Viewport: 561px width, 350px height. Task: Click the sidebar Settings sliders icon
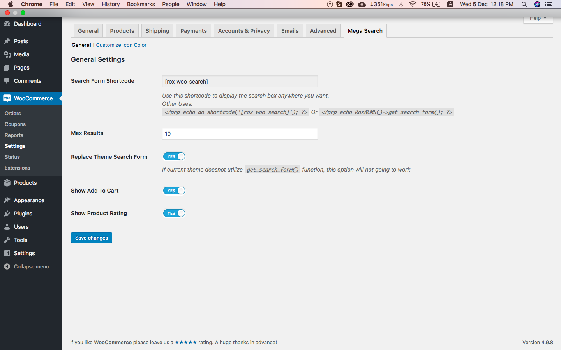[x=7, y=253]
